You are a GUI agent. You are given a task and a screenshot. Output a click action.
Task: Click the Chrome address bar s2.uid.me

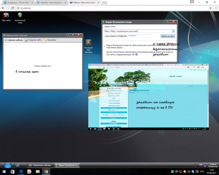coord(114,8)
